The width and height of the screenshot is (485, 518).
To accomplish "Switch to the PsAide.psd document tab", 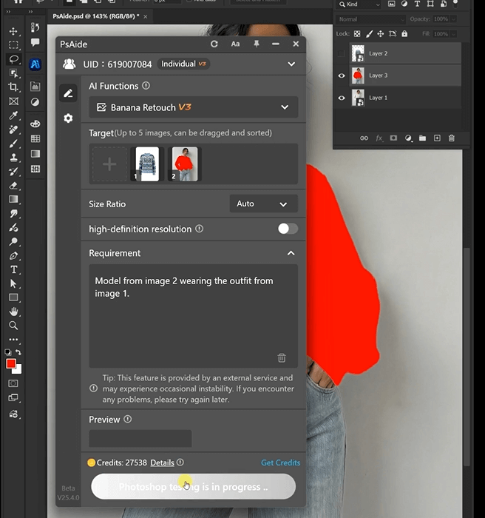I will 95,16.
